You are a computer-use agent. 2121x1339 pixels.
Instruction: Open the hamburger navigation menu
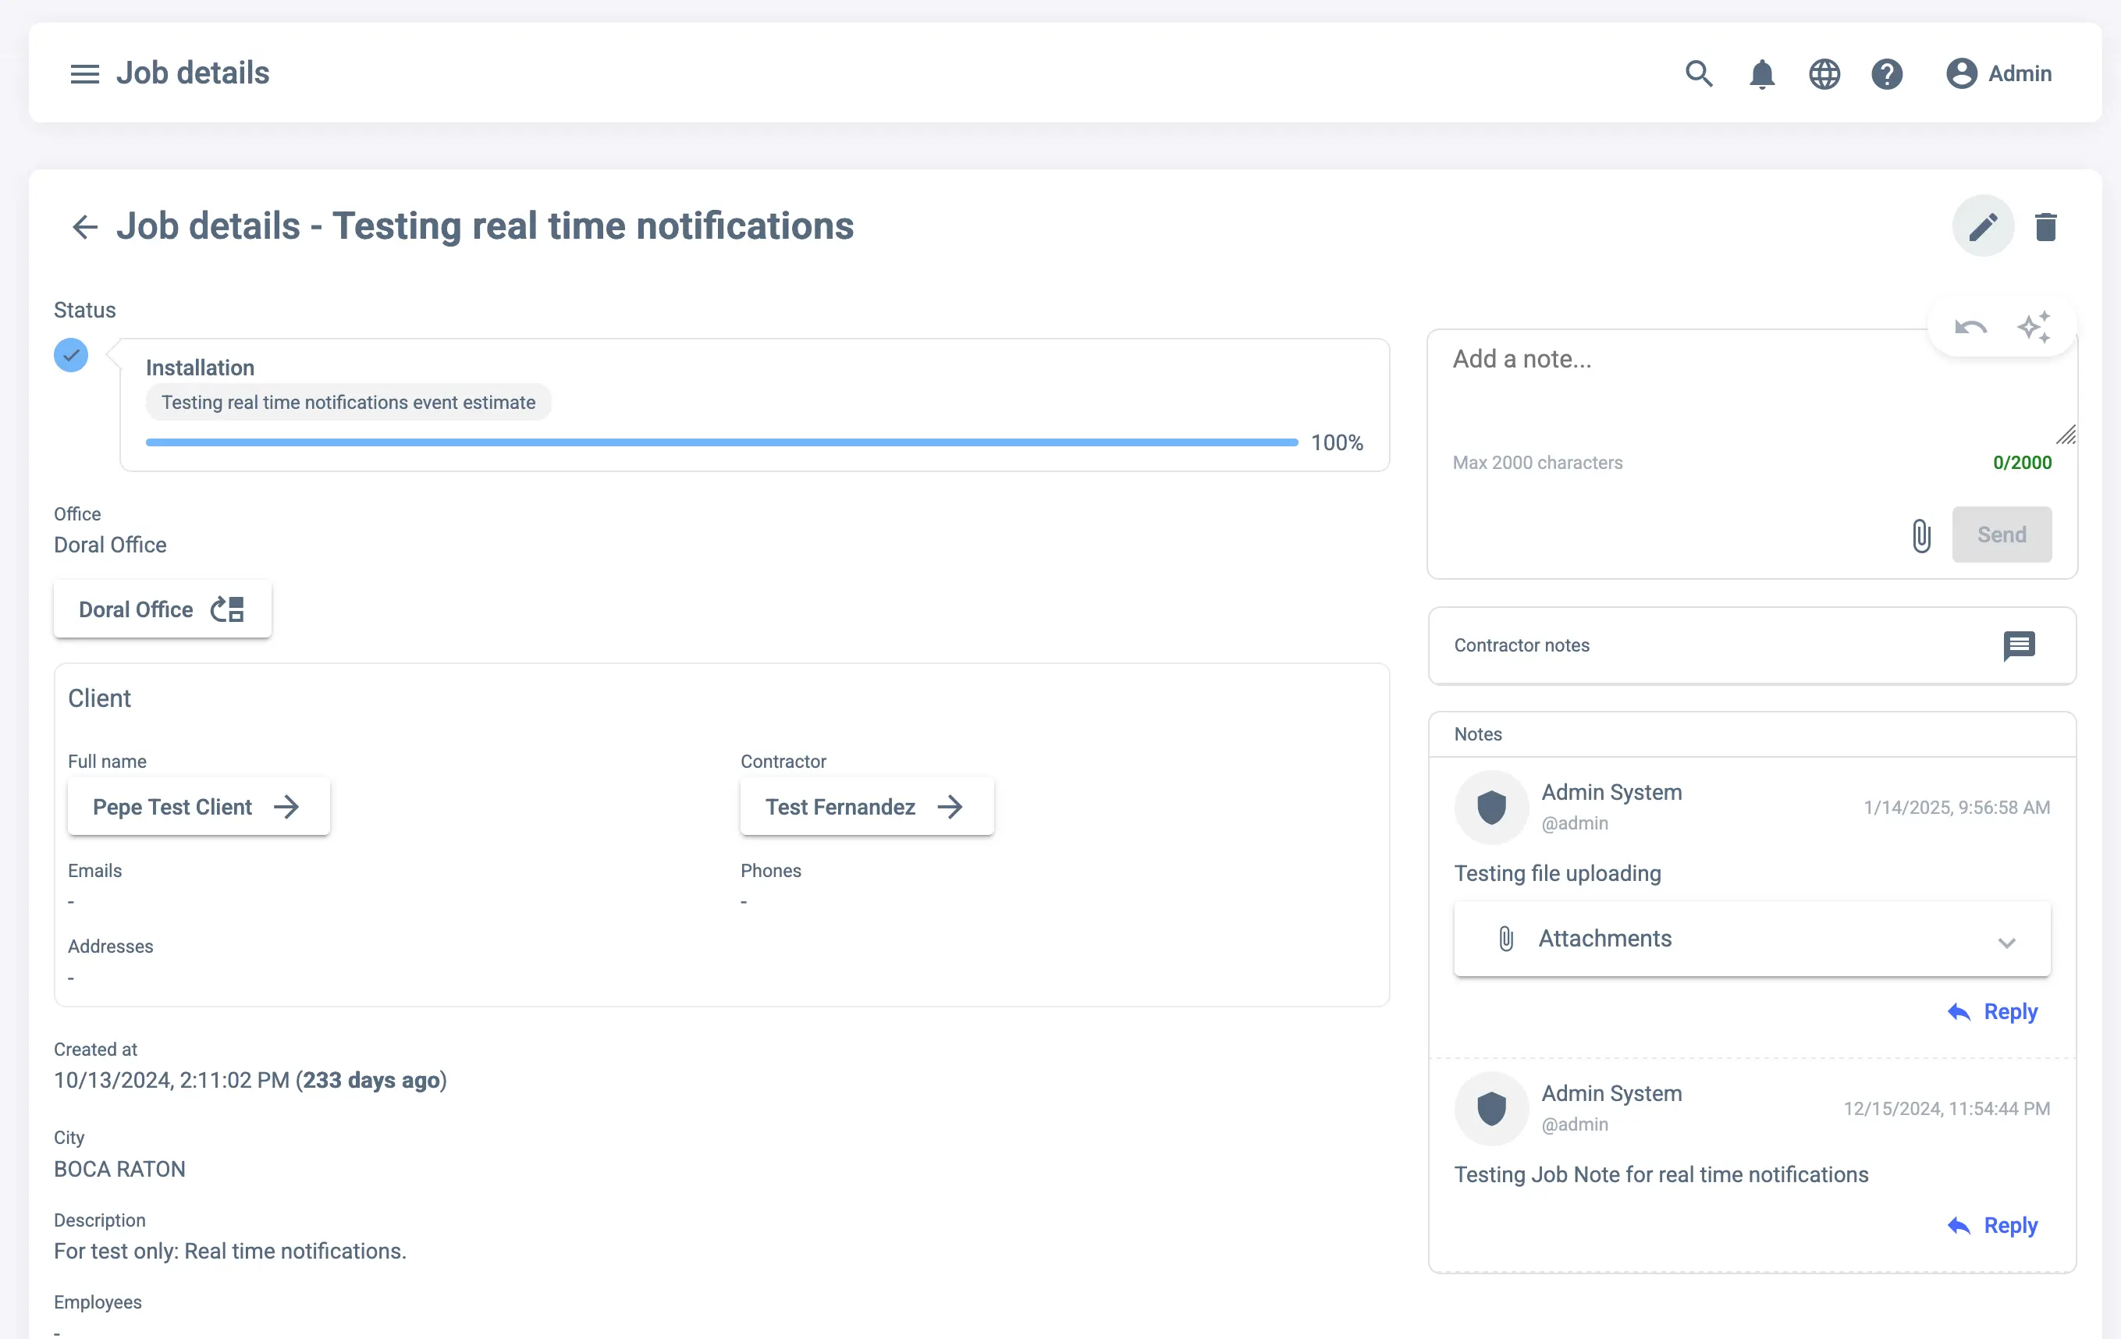pos(84,73)
